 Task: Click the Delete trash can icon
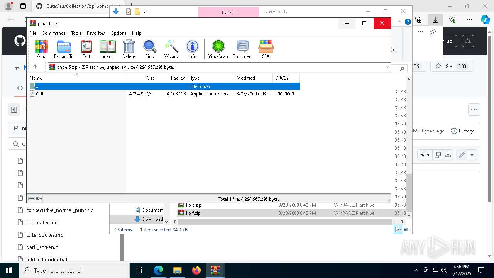point(129,49)
